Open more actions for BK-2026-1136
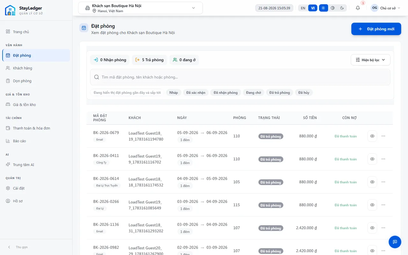Image resolution: width=408 pixels, height=255 pixels. (383, 228)
